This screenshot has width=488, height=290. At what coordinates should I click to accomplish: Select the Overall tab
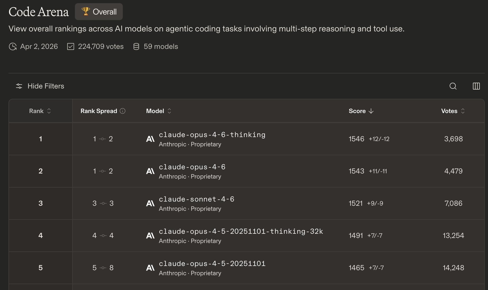pos(99,12)
